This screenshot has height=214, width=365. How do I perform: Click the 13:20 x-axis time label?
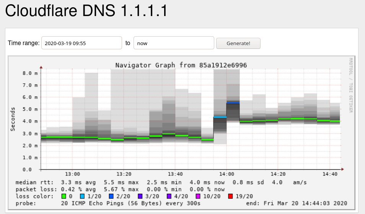(124, 174)
